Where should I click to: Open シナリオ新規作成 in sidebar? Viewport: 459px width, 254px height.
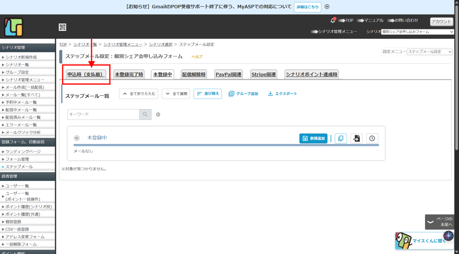(x=21, y=57)
